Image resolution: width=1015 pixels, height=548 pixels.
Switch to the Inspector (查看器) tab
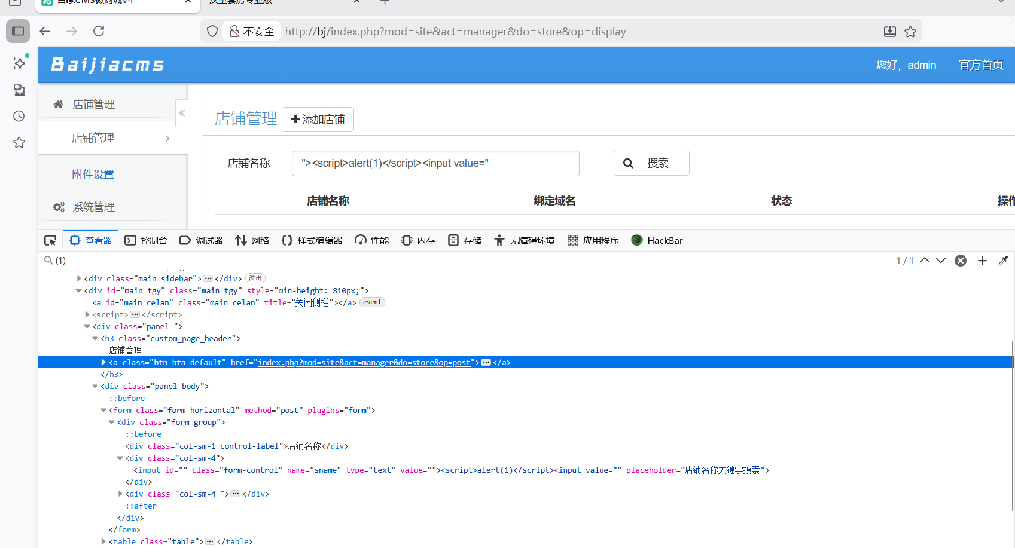click(91, 240)
